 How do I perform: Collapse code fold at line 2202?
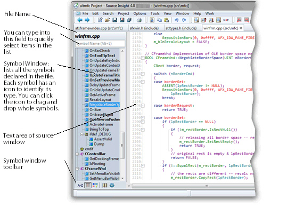point(143,130)
